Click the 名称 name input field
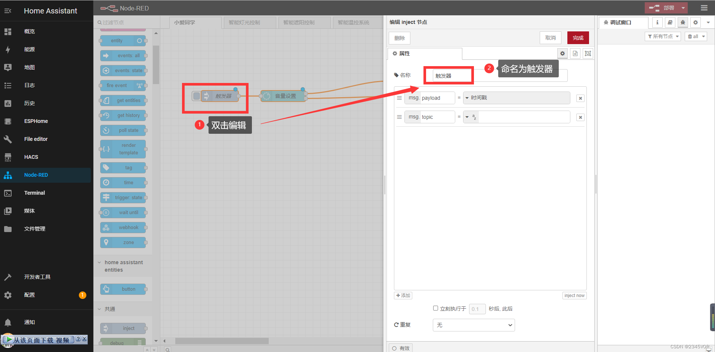 [500, 75]
